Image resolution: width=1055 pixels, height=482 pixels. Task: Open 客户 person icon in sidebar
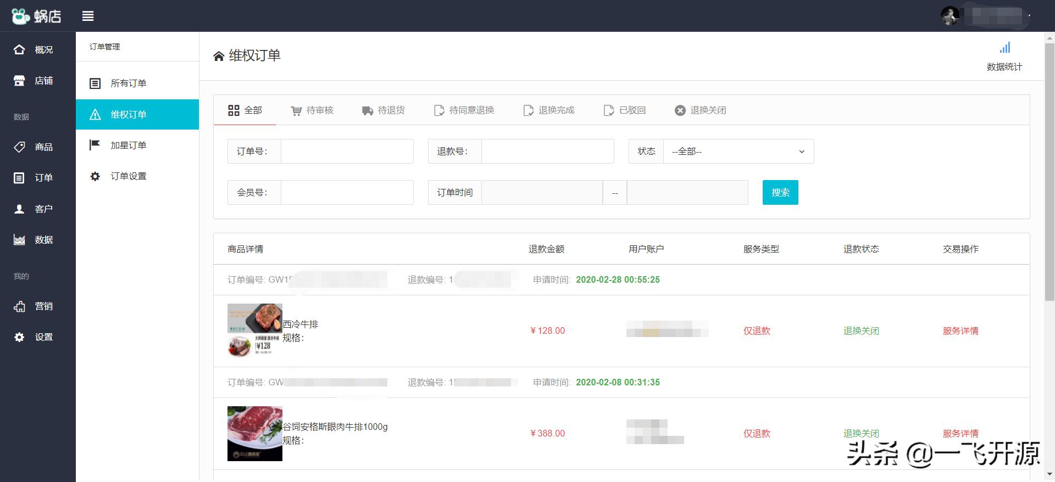pyautogui.click(x=19, y=209)
